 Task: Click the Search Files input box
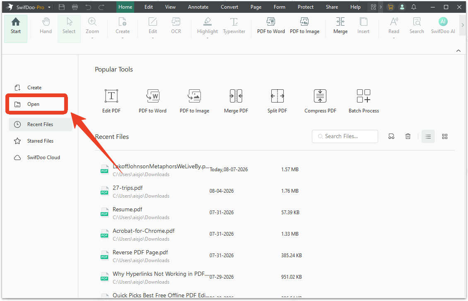[x=345, y=136]
